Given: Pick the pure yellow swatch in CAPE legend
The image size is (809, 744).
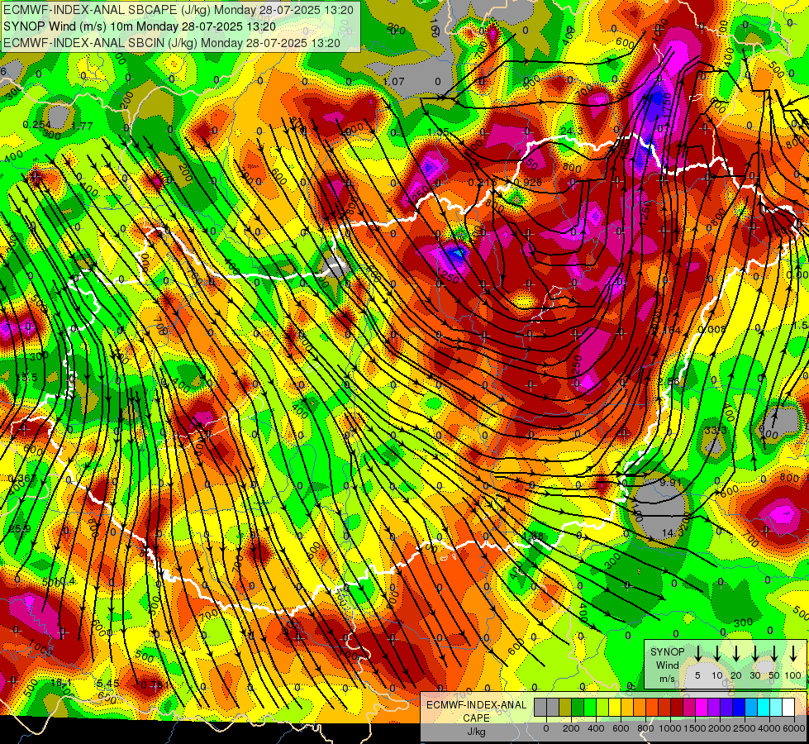Looking at the screenshot, I should point(615,707).
